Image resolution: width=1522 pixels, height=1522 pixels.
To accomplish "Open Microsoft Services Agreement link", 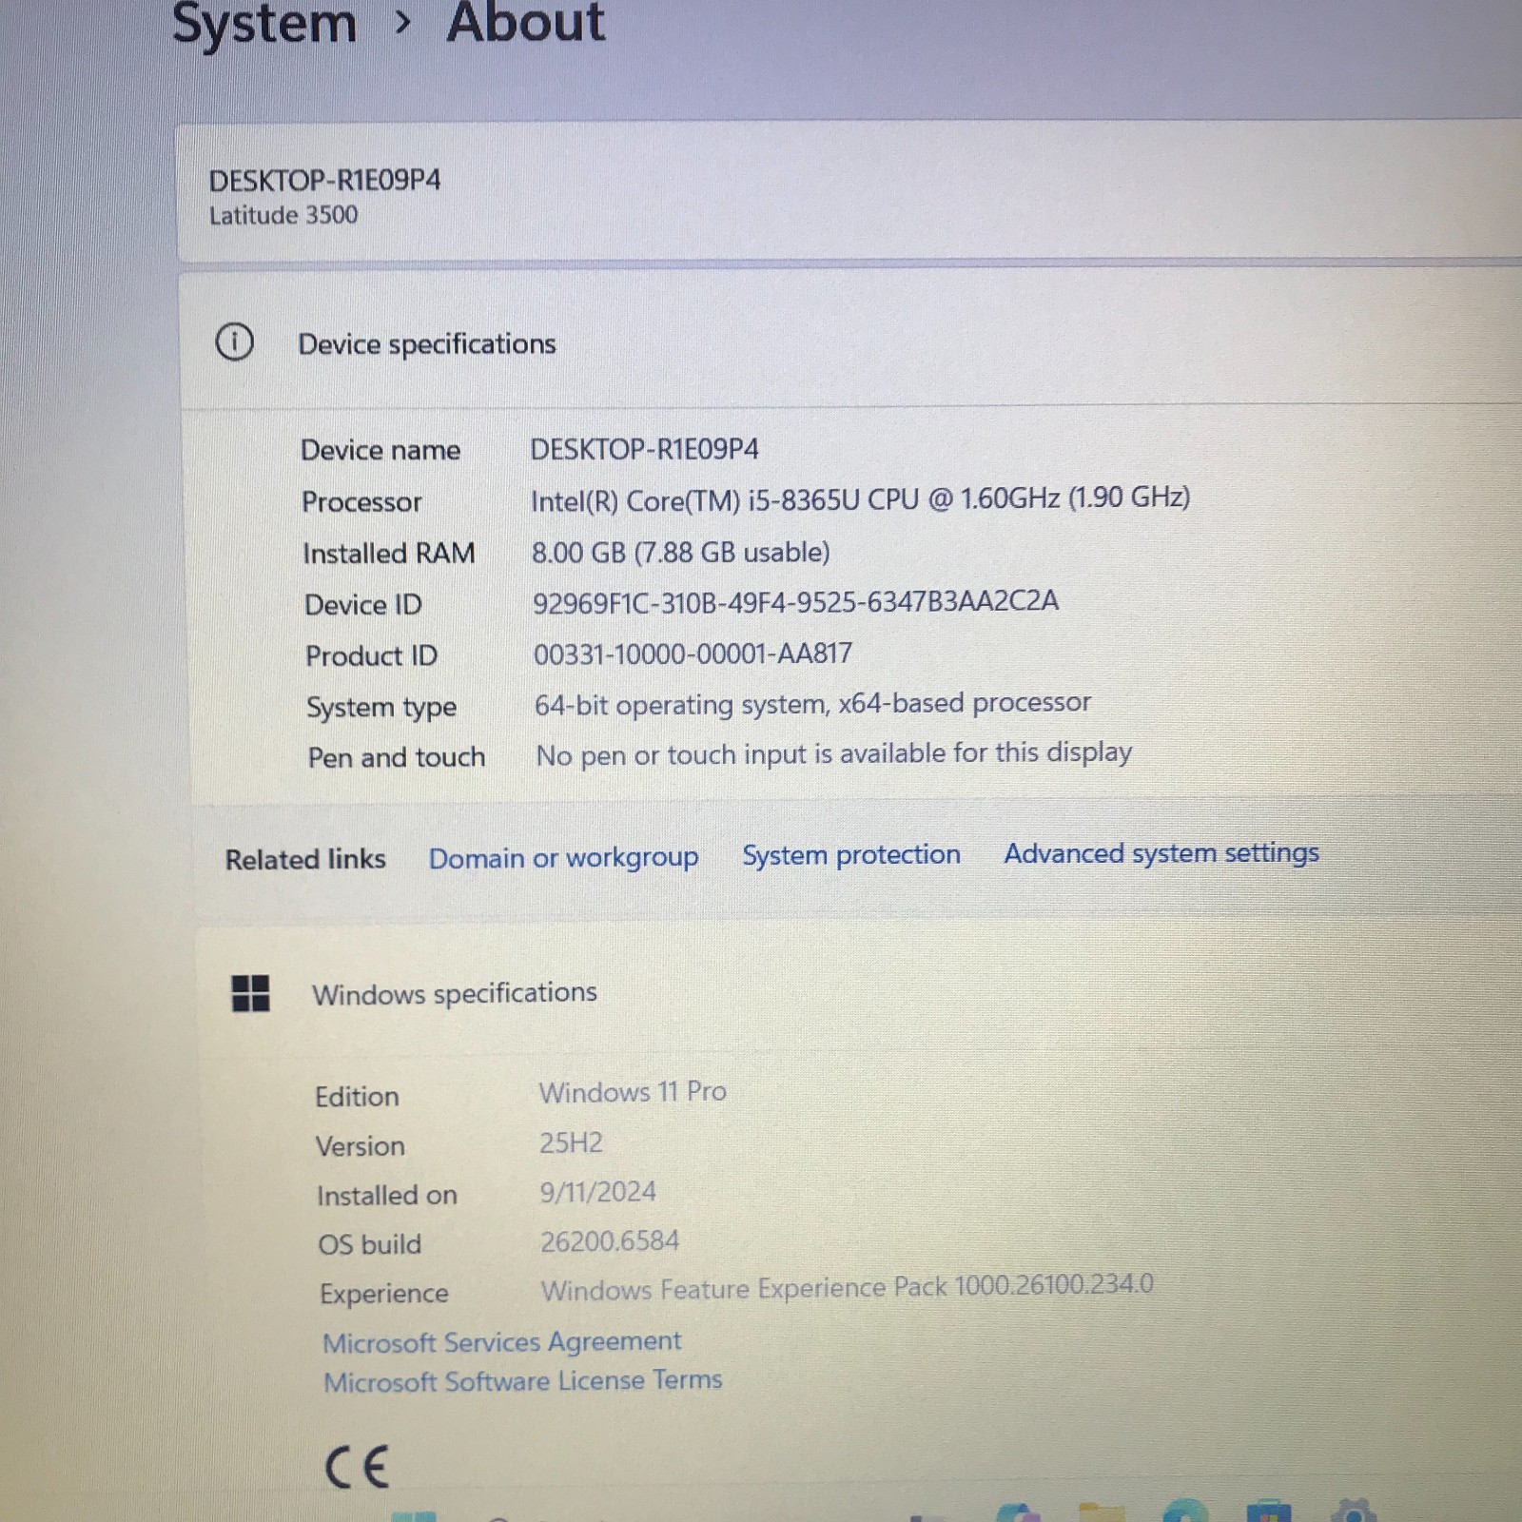I will [502, 1341].
